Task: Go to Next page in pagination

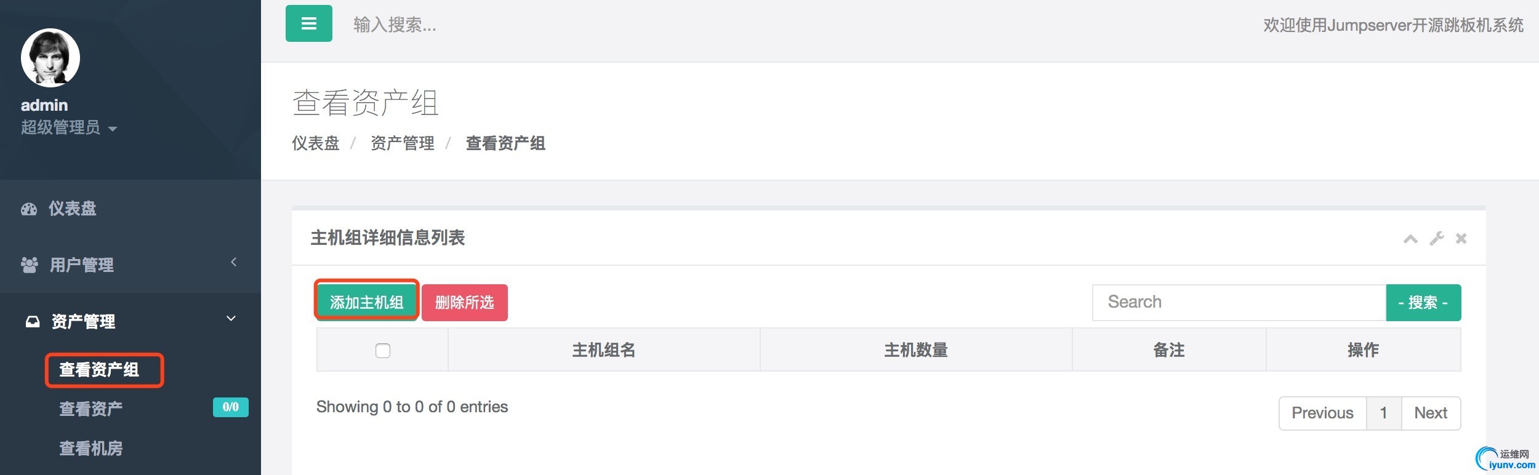Action: coord(1430,413)
